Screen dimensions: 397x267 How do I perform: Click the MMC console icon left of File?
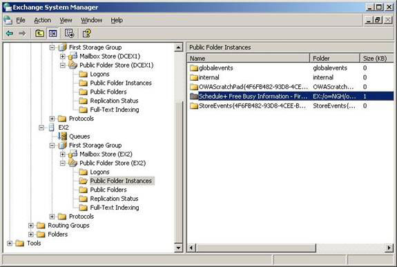(8, 20)
